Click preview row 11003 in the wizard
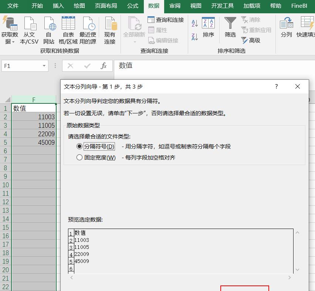Viewport: 315px width, 291px height. [82, 240]
